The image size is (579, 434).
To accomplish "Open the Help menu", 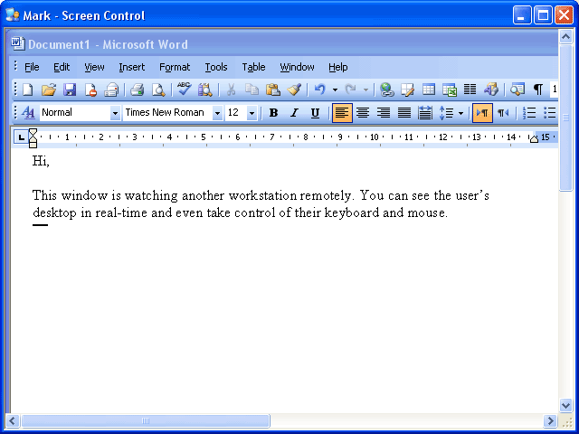I will [x=337, y=67].
